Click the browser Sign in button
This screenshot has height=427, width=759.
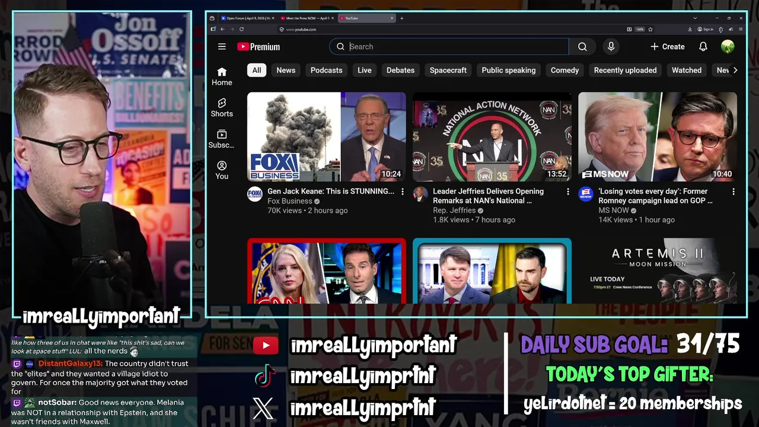(705, 29)
